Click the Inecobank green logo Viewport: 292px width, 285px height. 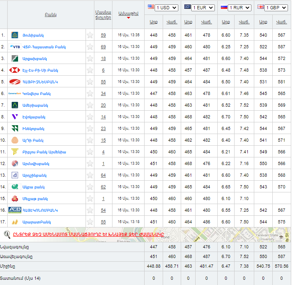click(x=15, y=128)
